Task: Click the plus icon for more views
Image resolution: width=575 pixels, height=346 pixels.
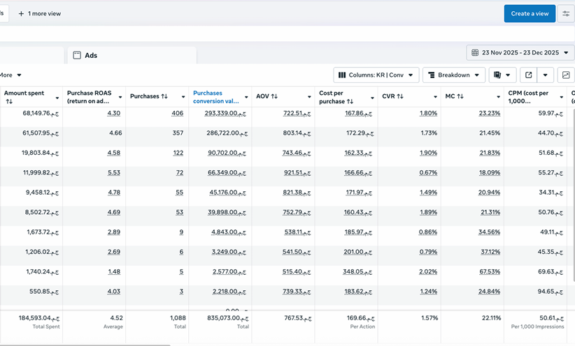Action: pos(21,14)
